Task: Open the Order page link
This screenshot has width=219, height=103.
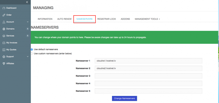Action: coord(9,15)
